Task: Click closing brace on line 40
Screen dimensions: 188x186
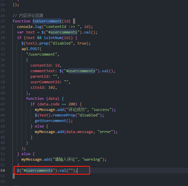Action: tap(27, 93)
